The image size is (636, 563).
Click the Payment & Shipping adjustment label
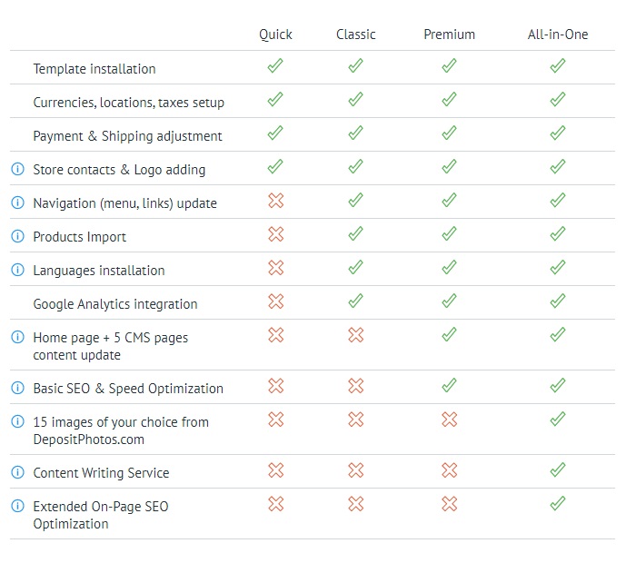click(x=127, y=136)
